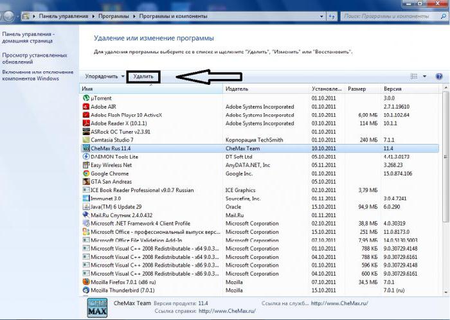450x320 pixels.
Task: Expand arrow after Панель управления breadcrumb
Action: click(93, 16)
